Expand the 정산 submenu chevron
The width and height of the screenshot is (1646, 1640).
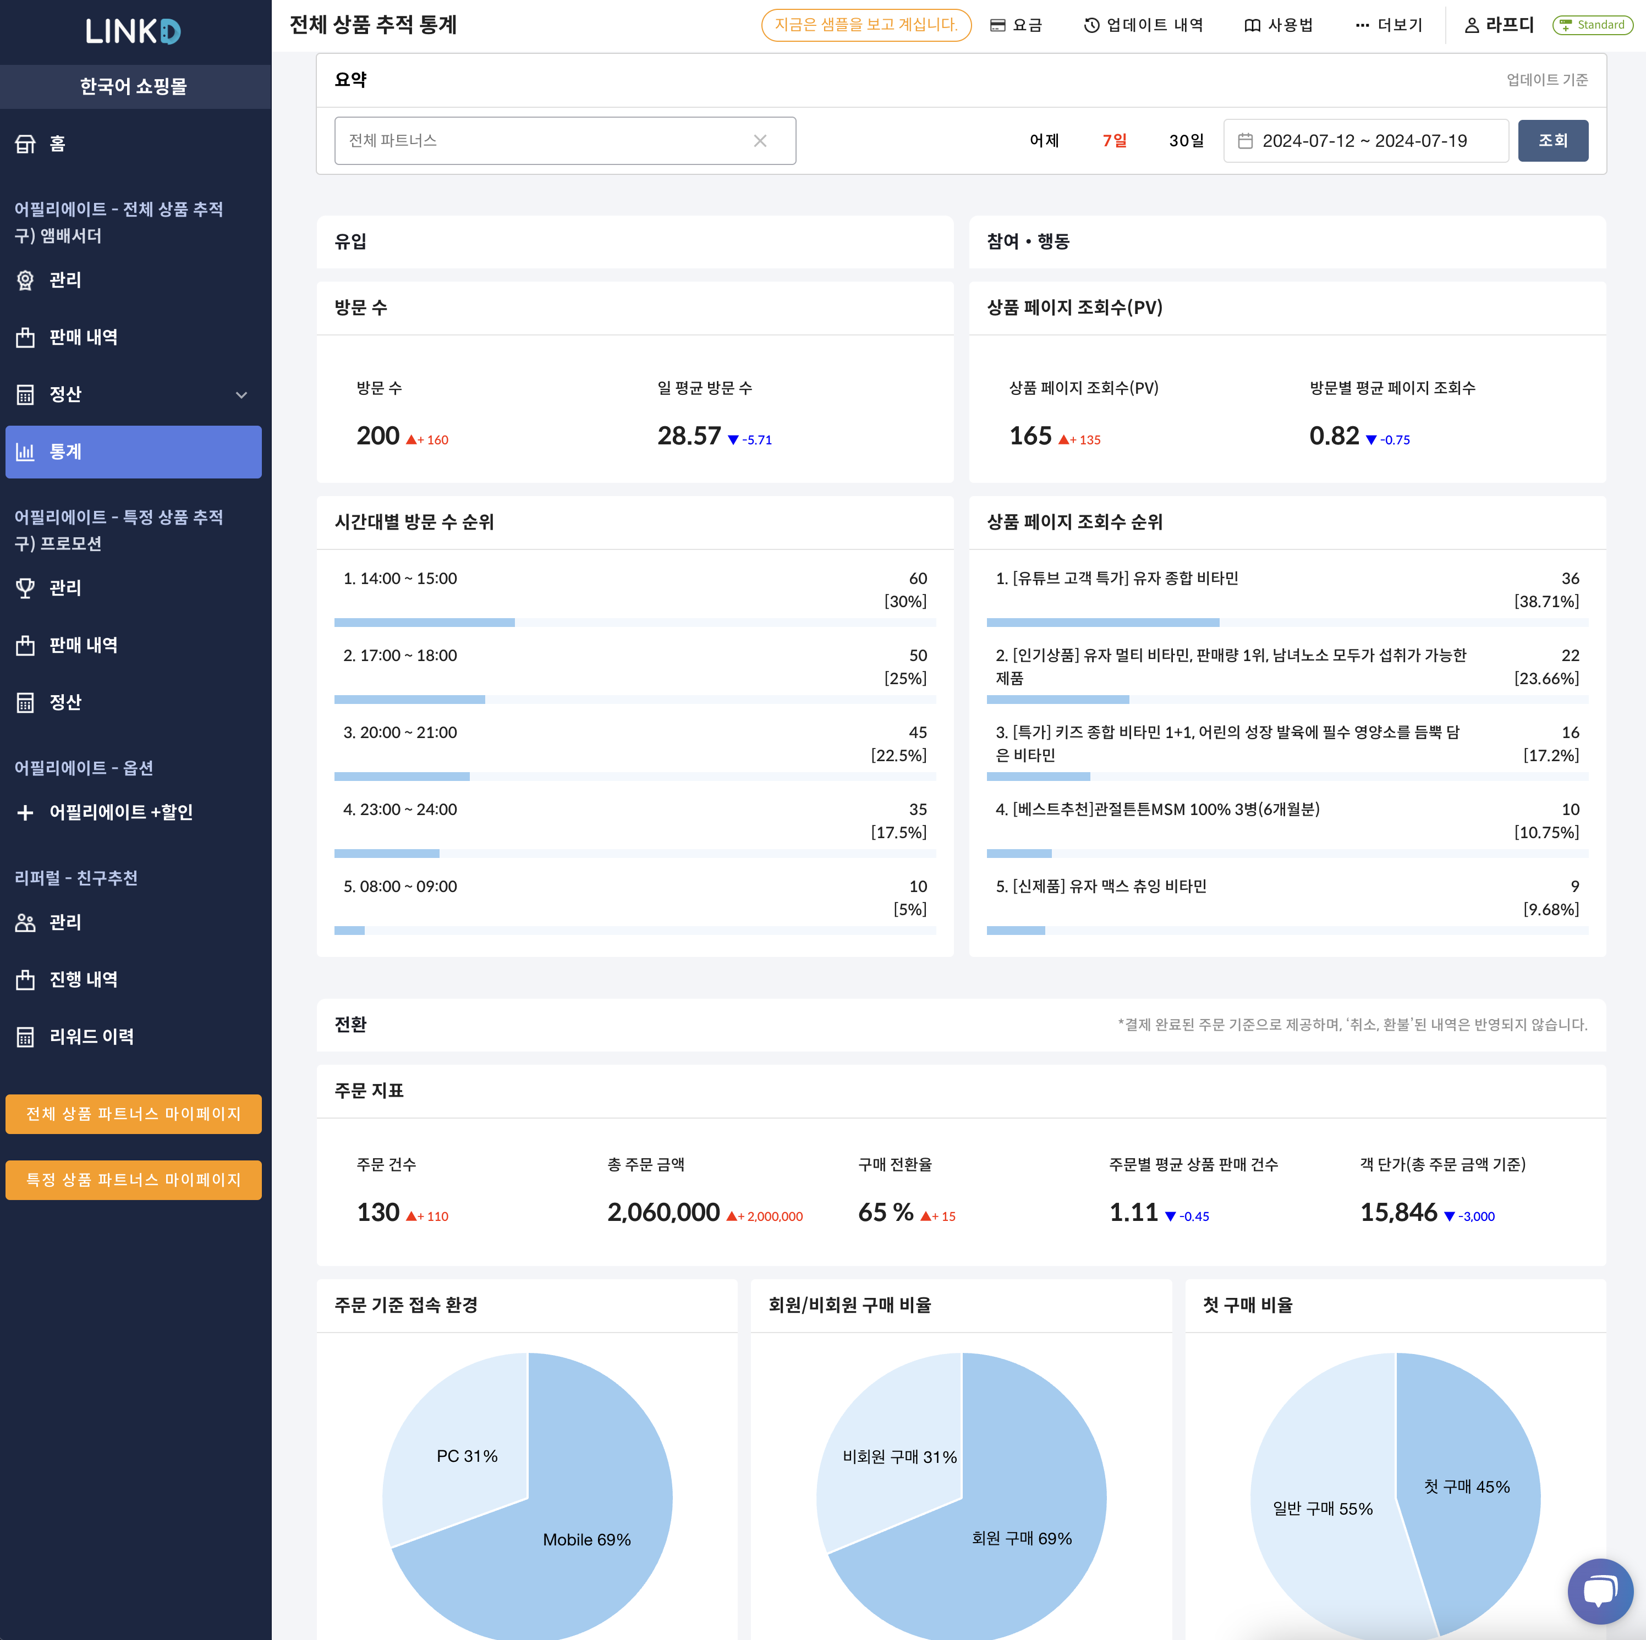(x=241, y=394)
